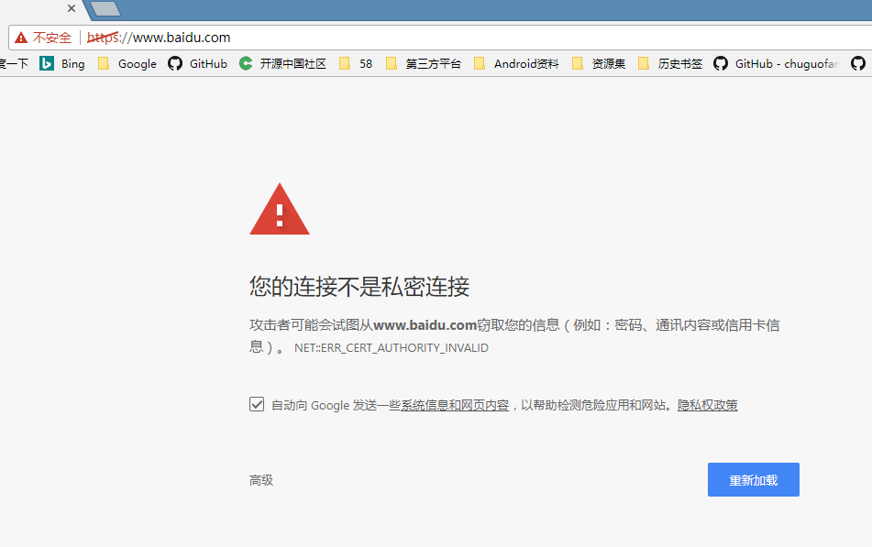Close the current browser tab
This screenshot has height=547, width=872.
pyautogui.click(x=72, y=8)
